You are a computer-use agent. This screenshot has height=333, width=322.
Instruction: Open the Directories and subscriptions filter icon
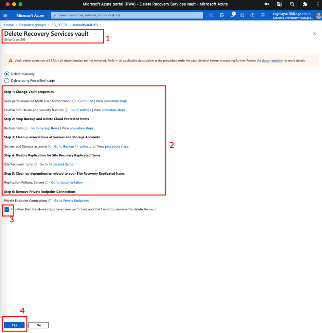pyautogui.click(x=222, y=16)
